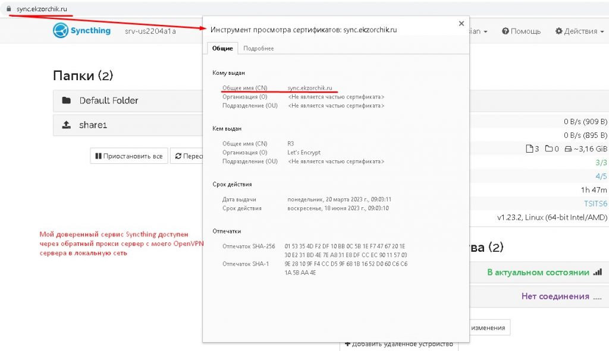Click the upload icon beside share1
This screenshot has height=351, width=609.
(x=67, y=125)
